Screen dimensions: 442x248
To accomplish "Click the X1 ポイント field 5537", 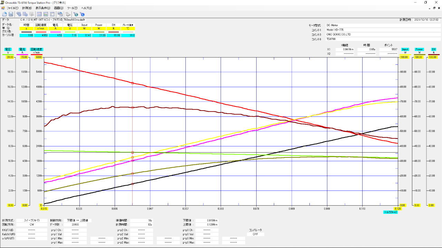I will pos(388,50).
